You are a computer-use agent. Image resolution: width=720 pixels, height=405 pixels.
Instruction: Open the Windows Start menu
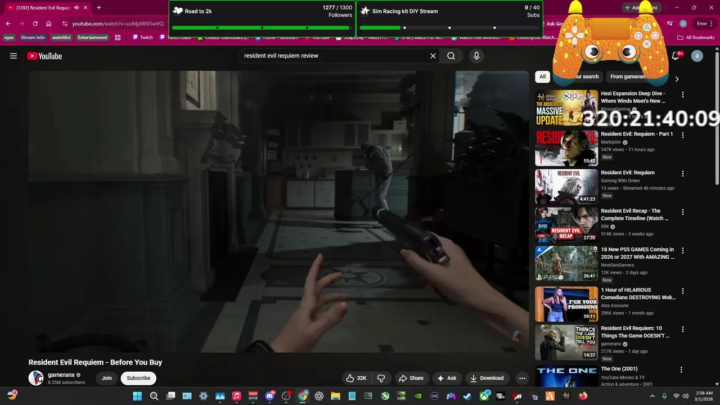tap(137, 396)
